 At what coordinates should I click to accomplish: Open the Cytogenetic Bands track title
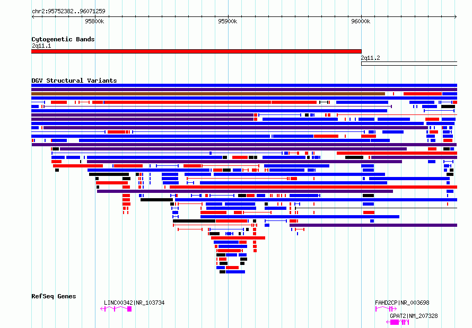[63, 39]
